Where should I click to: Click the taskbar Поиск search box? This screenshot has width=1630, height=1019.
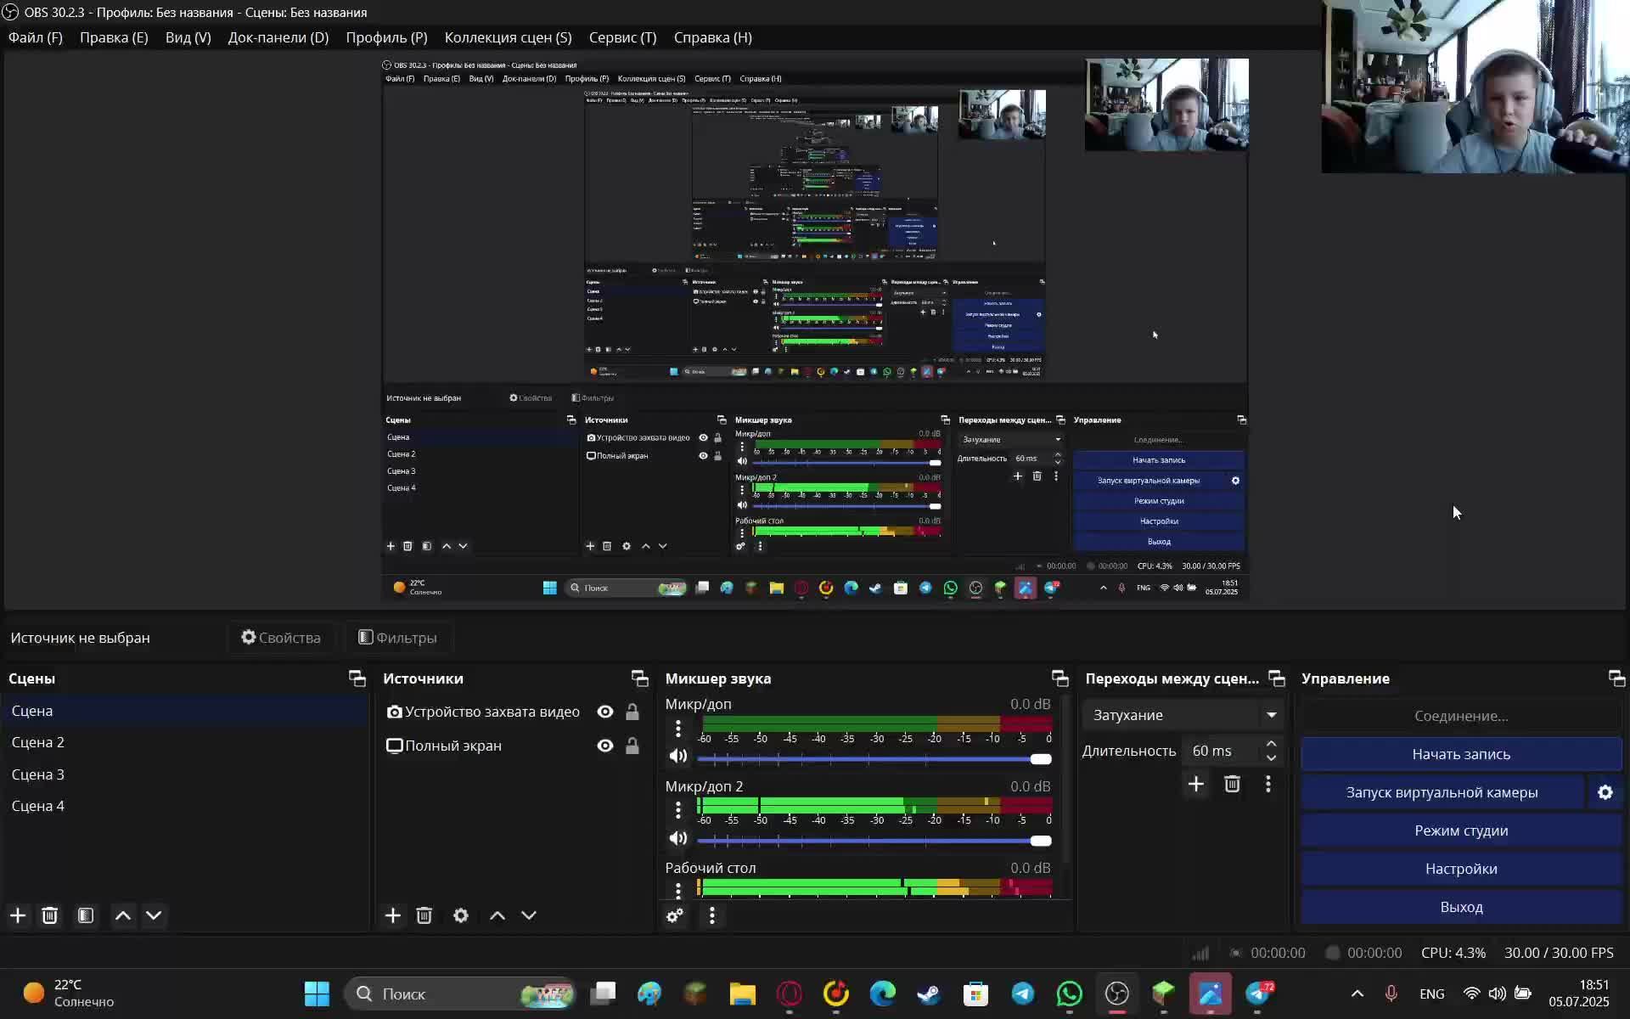[460, 994]
